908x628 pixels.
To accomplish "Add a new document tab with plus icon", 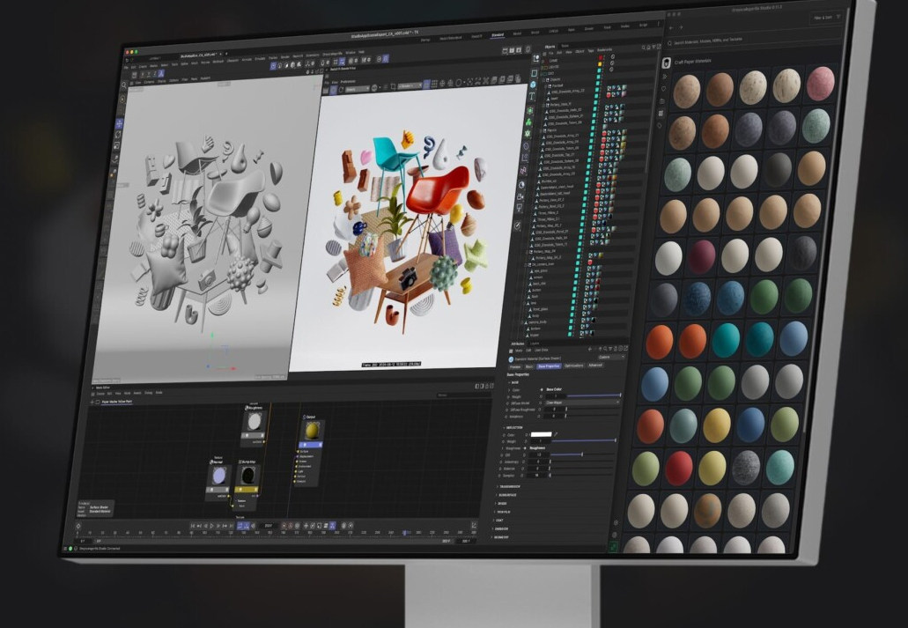I will pos(226,54).
